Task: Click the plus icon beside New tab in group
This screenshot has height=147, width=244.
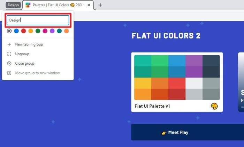Action: point(9,44)
